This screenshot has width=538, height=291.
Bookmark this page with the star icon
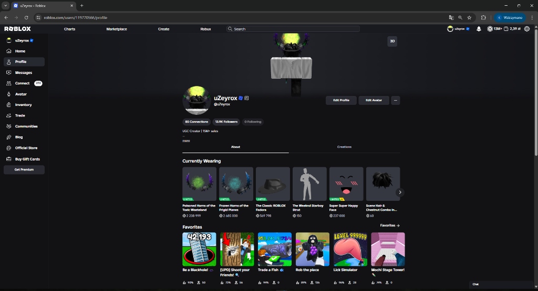(x=469, y=17)
